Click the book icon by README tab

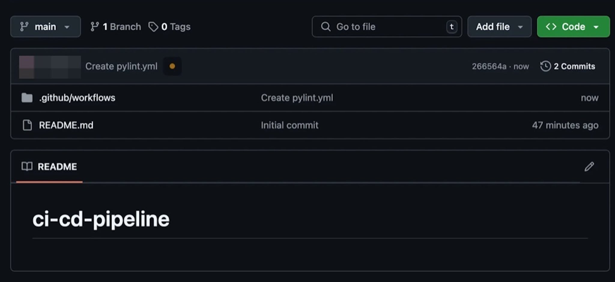point(27,166)
